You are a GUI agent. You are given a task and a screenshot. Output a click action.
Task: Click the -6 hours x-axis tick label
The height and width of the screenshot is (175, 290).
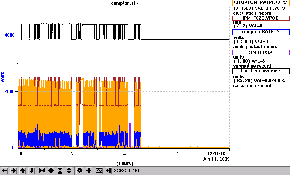click(x=71, y=154)
